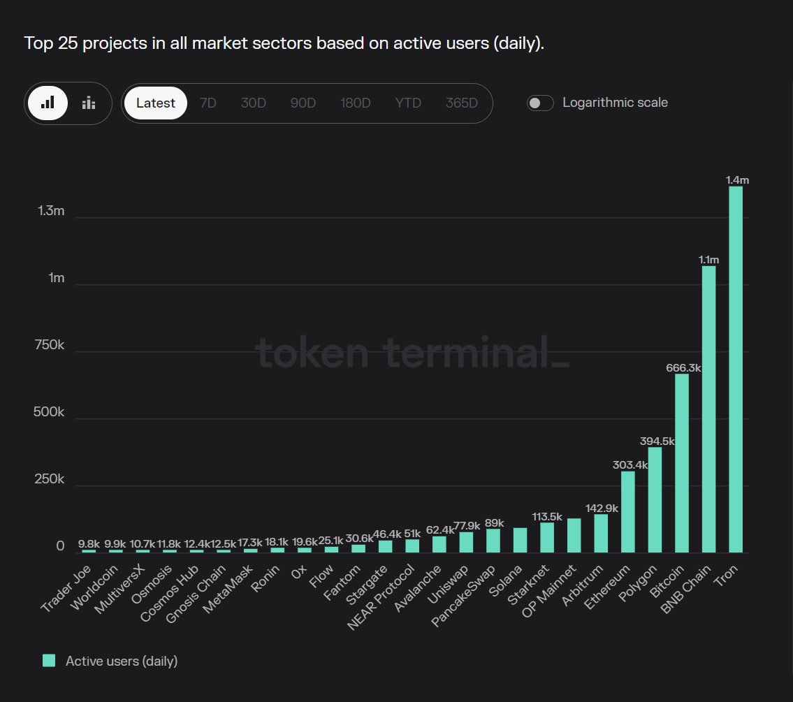Enable the Logarithmic scale toggle

coord(540,103)
